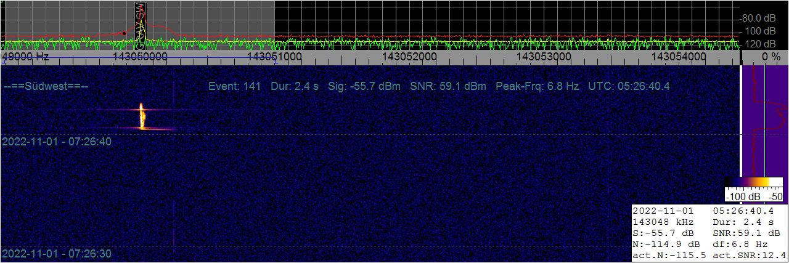Click the Peak-Frq: 6.8 Hz readout

537,86
